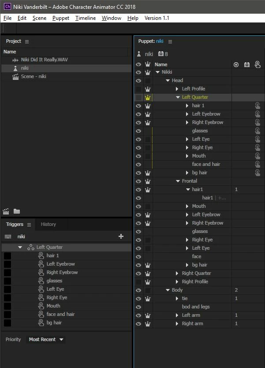
Task: Click the puppet icon beside niki in Project
Action: click(15, 68)
